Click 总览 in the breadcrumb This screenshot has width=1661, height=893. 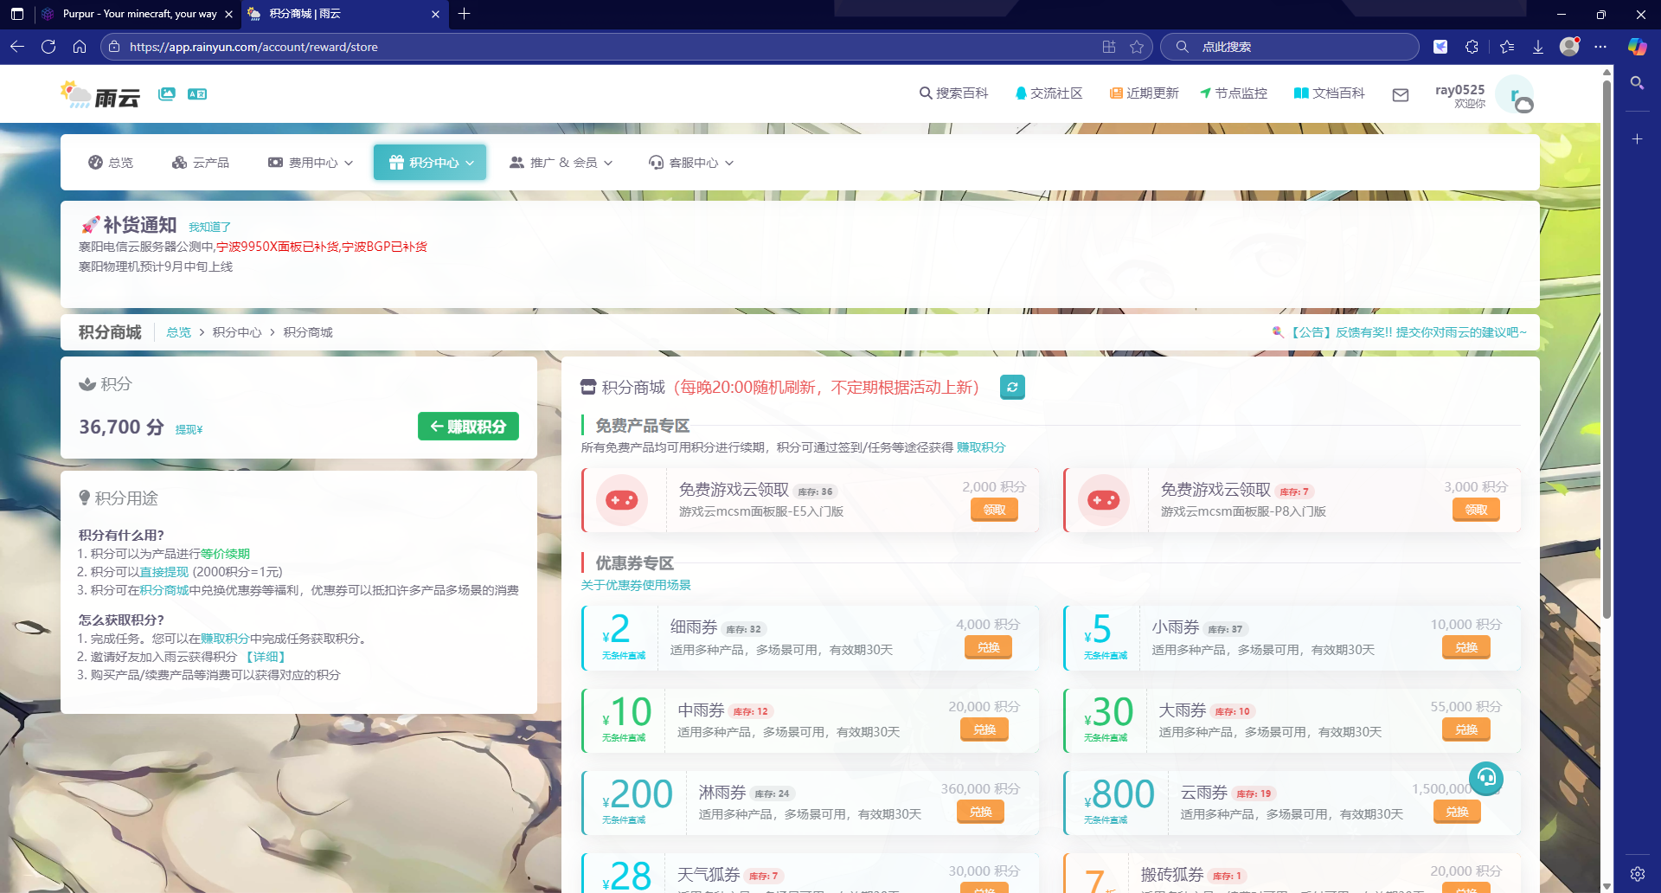click(178, 332)
